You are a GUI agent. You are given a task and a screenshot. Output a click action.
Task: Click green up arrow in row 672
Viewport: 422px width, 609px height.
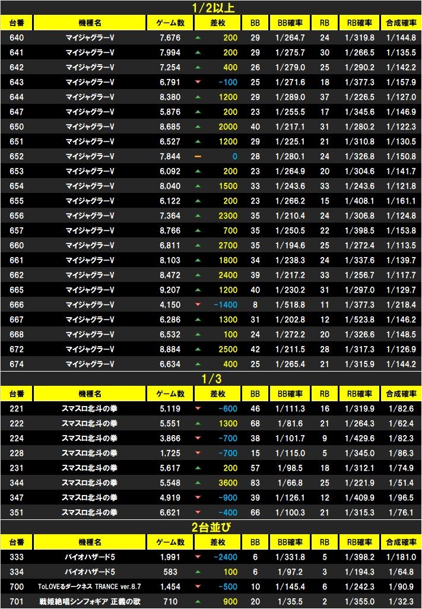[x=198, y=349]
